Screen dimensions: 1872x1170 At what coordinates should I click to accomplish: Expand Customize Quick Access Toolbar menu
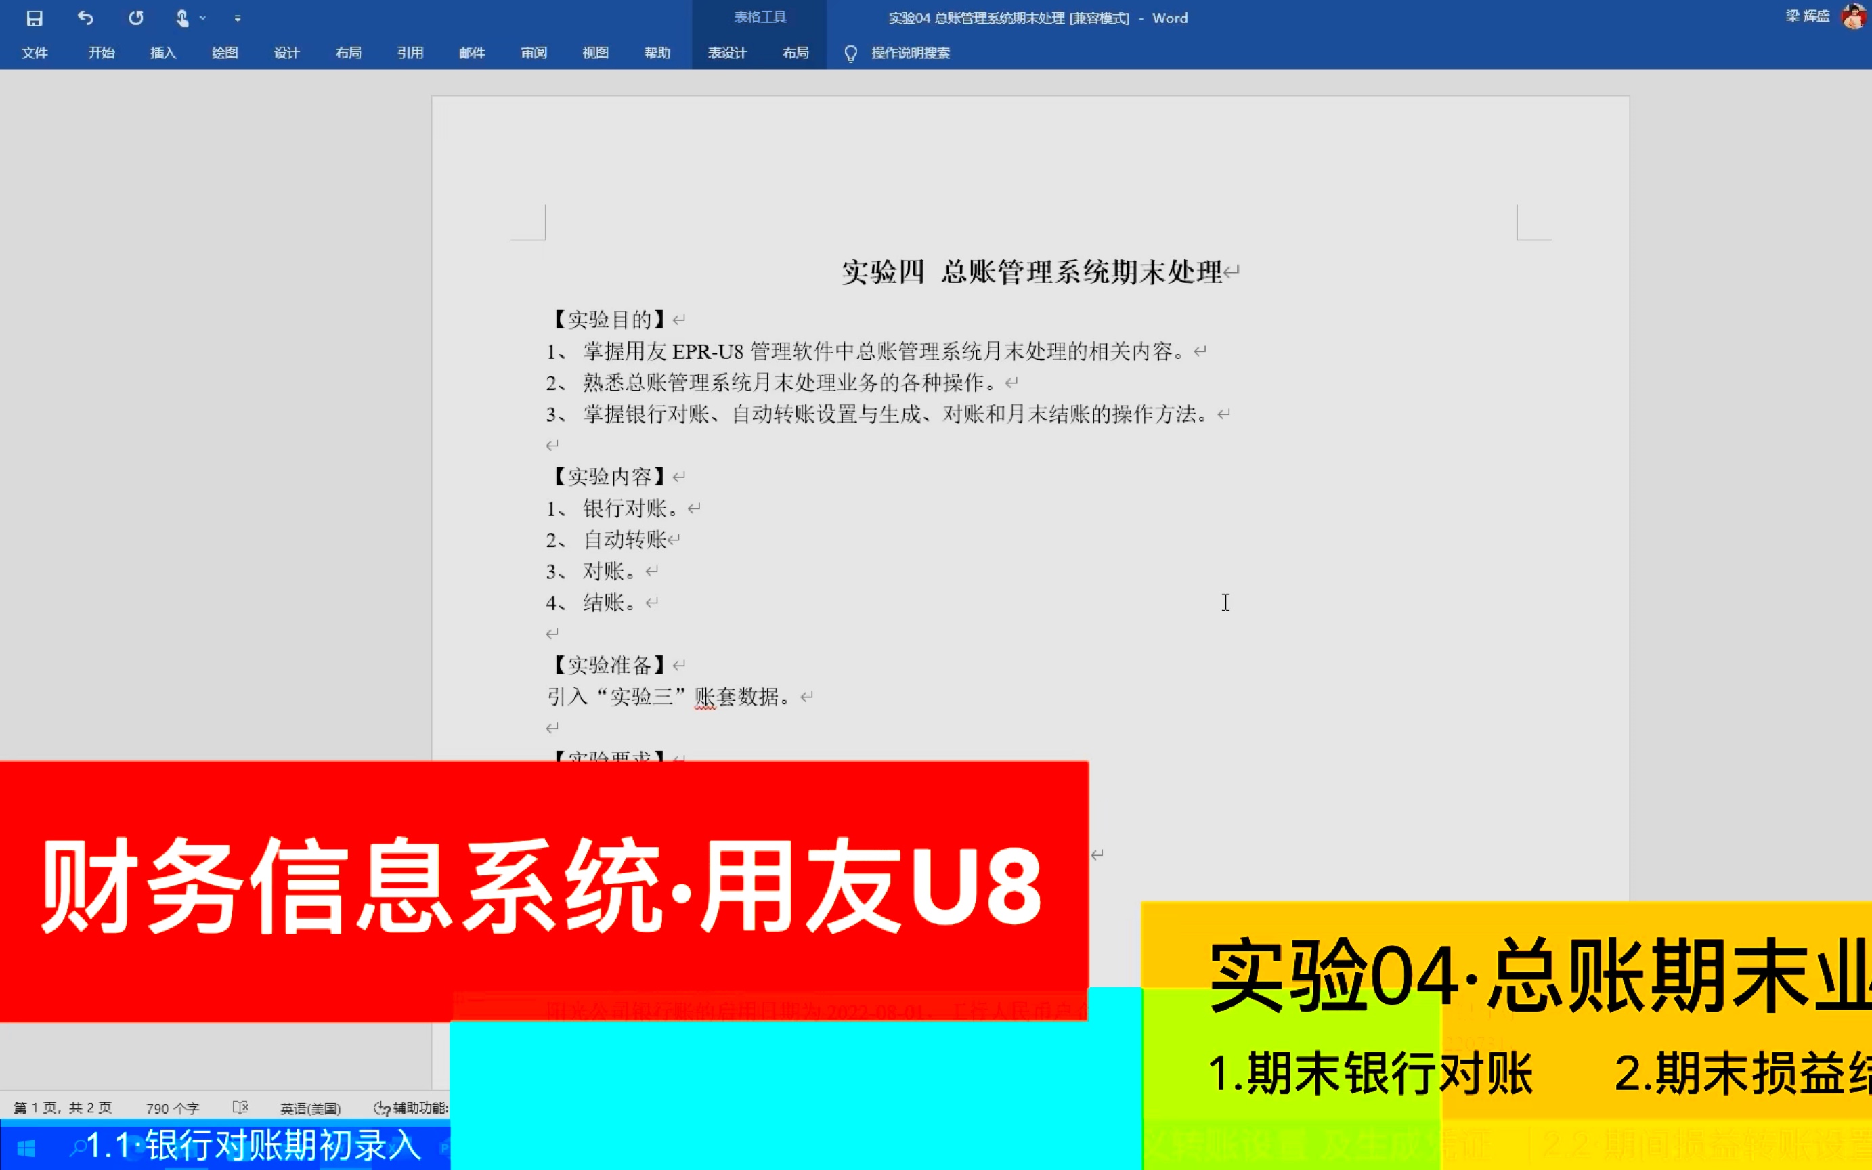pos(238,18)
